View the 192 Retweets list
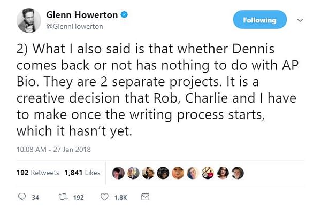 pyautogui.click(x=38, y=173)
